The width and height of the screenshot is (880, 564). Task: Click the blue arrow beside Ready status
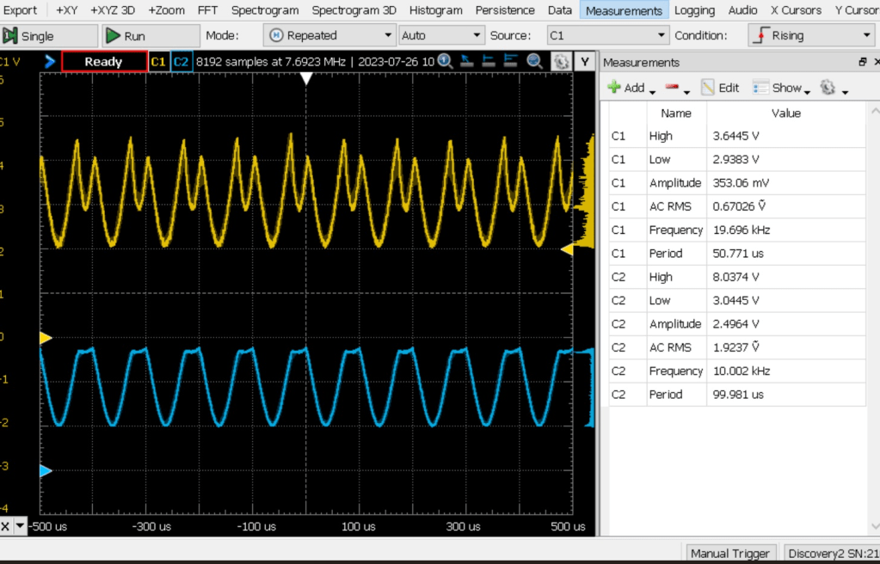coord(50,62)
